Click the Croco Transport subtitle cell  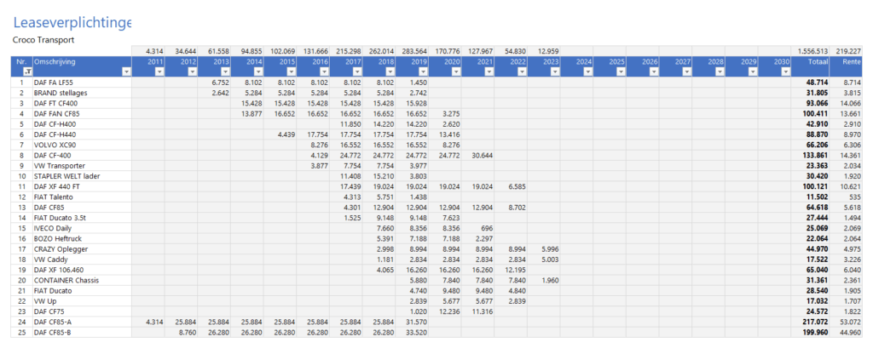pos(44,39)
